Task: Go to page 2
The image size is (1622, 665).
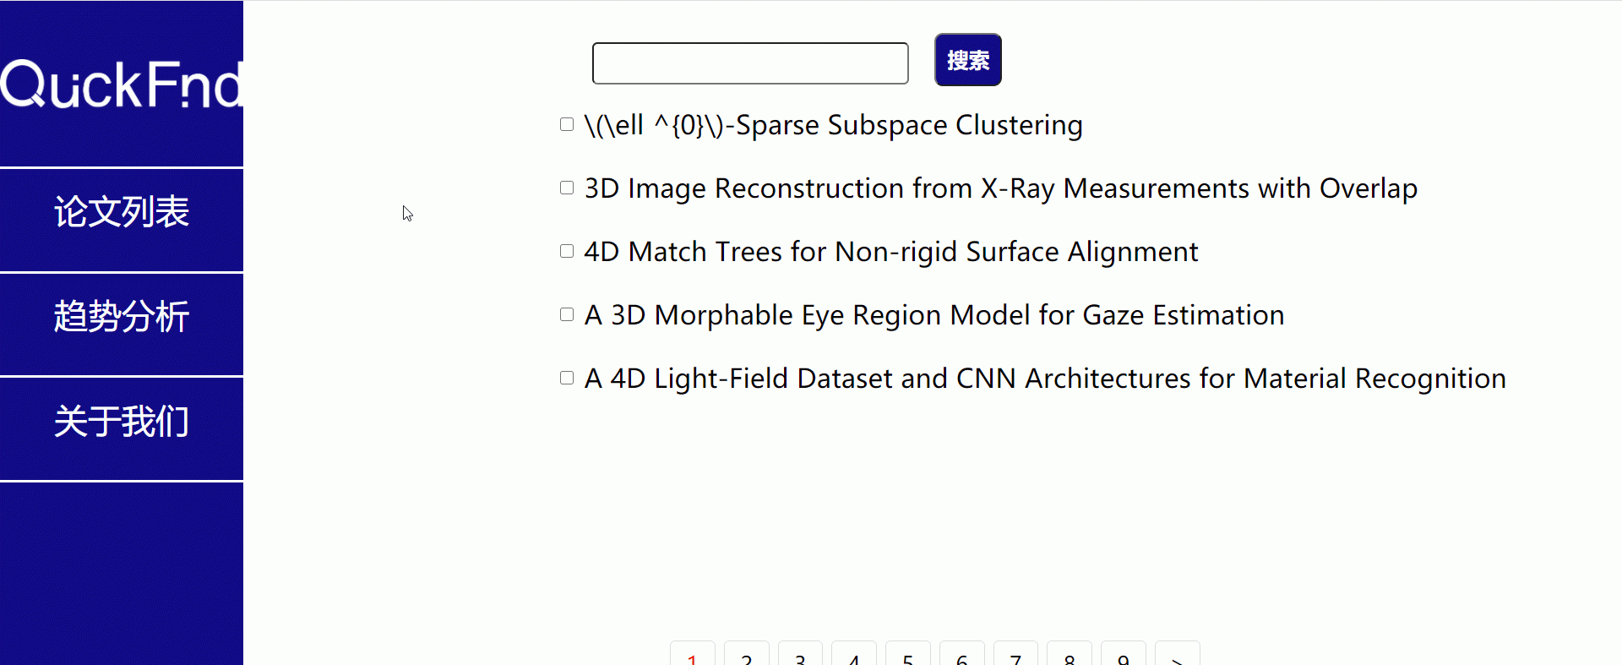Action: click(747, 654)
